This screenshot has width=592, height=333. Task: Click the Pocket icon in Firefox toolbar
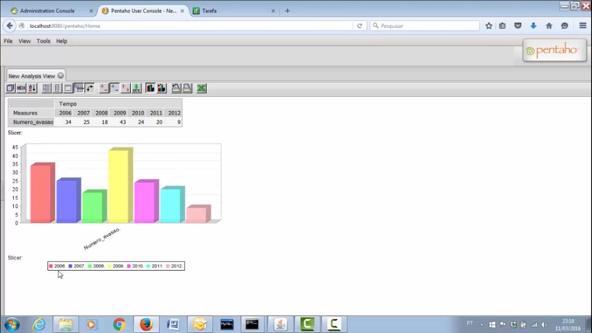[x=518, y=26]
